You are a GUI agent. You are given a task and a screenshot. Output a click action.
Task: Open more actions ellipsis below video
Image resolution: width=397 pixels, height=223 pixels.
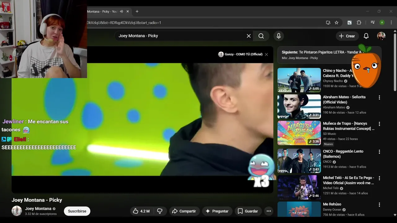(269, 211)
